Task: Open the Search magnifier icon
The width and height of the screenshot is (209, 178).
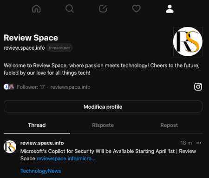Action: pos(70,8)
